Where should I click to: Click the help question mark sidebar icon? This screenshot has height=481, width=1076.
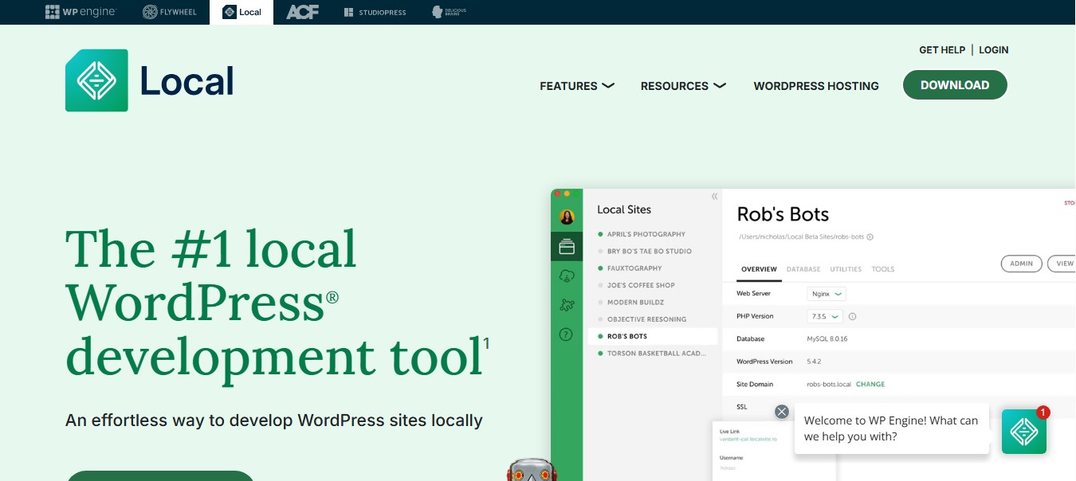pos(567,334)
